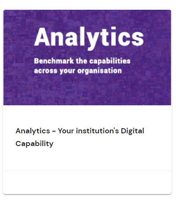Click the letter 'A' of the banner Analytics heading
Image resolution: width=178 pixels, height=200 pixels.
point(42,37)
